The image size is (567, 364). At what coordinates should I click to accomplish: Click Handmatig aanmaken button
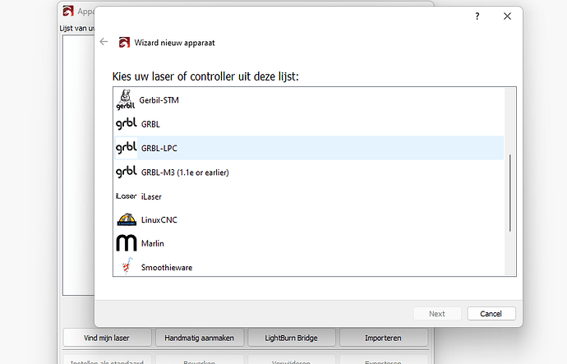[199, 338]
